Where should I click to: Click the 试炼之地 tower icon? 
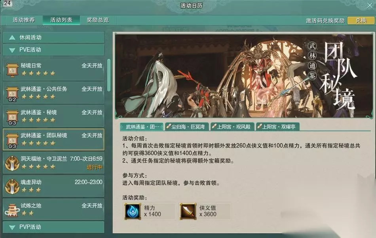tap(12, 209)
